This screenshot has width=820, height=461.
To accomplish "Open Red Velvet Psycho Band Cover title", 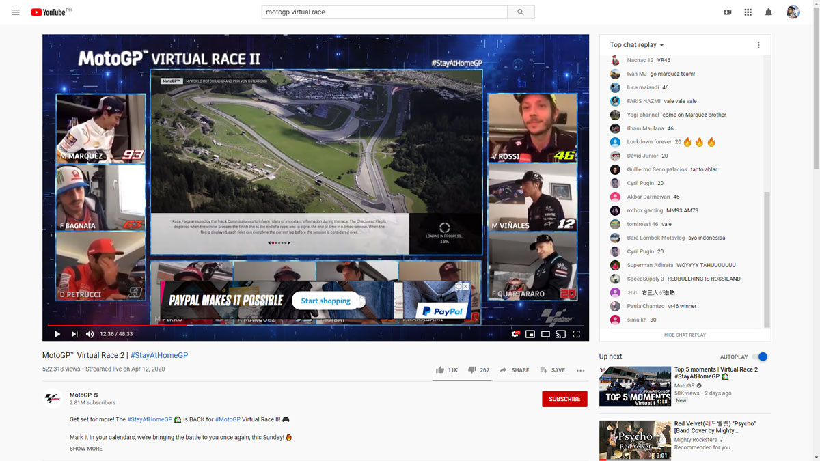I will click(x=715, y=427).
